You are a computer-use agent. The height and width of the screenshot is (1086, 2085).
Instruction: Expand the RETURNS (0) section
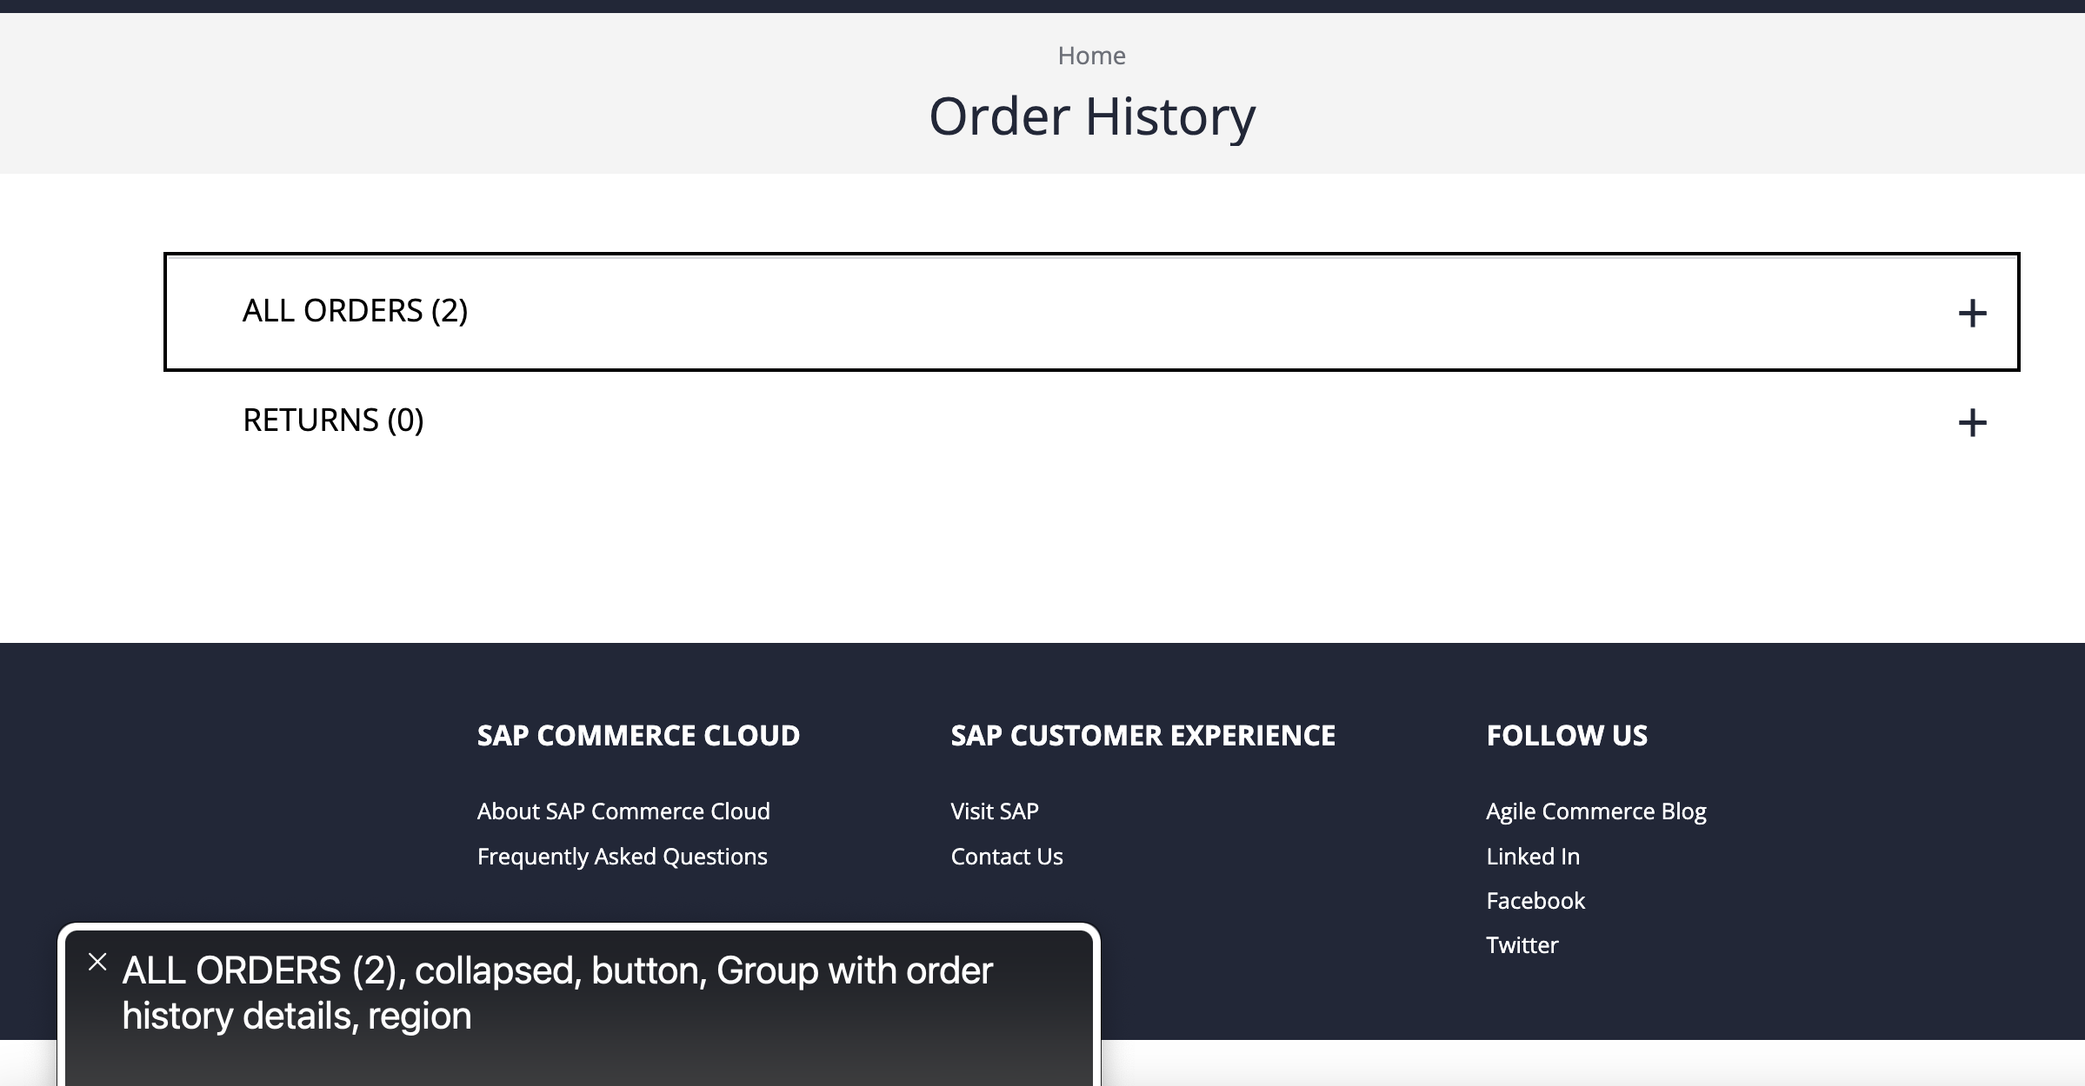coord(1091,421)
